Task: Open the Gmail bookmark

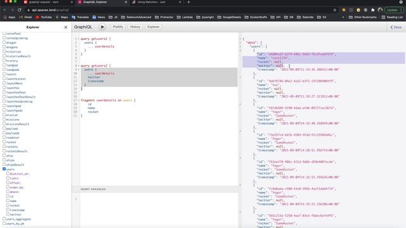Action: pos(25,17)
